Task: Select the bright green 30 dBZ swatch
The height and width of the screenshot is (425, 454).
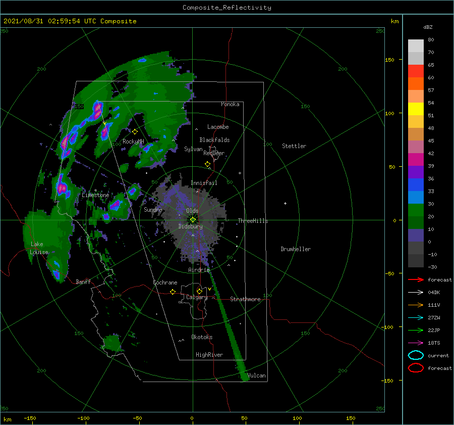Action: [416, 210]
